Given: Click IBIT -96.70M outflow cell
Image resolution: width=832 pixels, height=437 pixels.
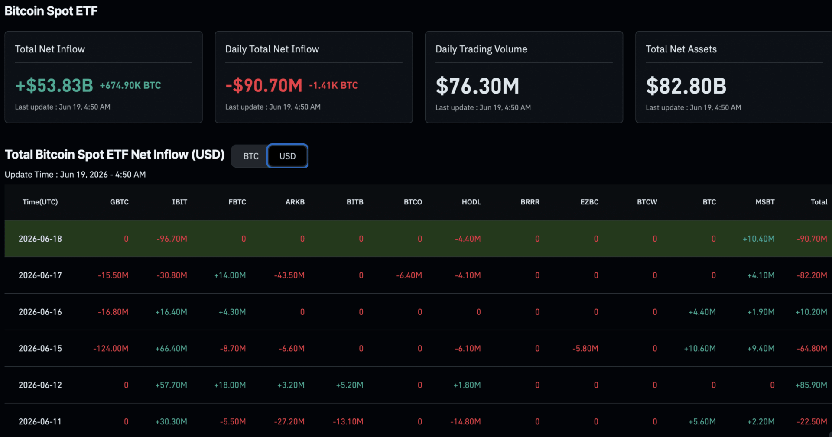Looking at the screenshot, I should [172, 239].
